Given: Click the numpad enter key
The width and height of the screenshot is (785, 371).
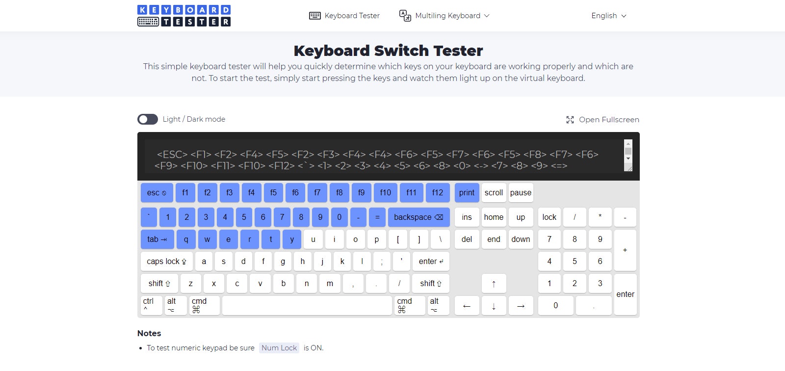Looking at the screenshot, I should coord(625,294).
